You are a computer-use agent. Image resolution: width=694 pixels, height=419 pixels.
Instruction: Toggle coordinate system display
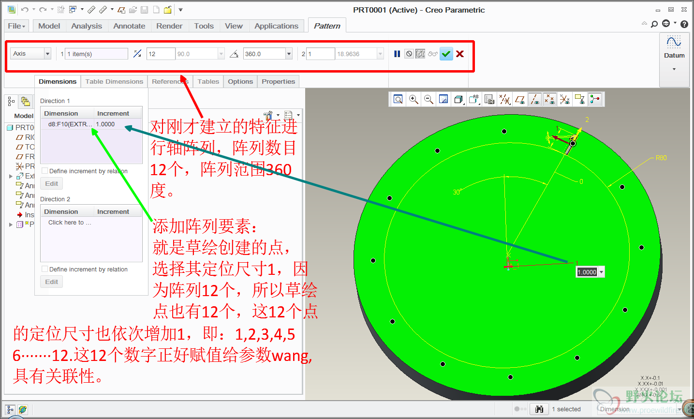coord(564,99)
